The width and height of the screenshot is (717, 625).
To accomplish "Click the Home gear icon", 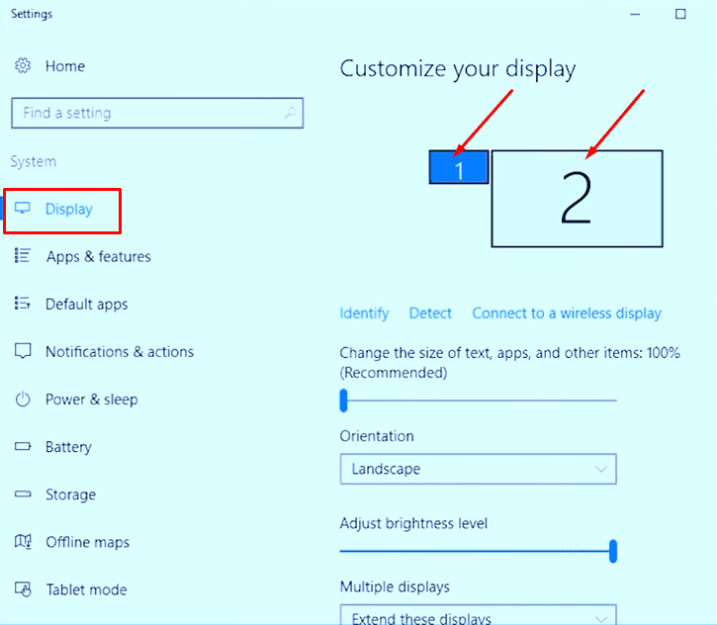I will coord(23,66).
